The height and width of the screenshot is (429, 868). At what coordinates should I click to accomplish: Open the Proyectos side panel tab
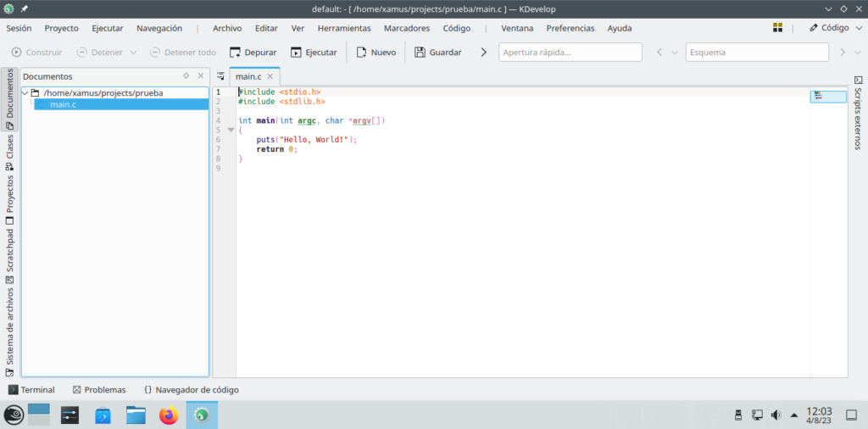pyautogui.click(x=9, y=199)
